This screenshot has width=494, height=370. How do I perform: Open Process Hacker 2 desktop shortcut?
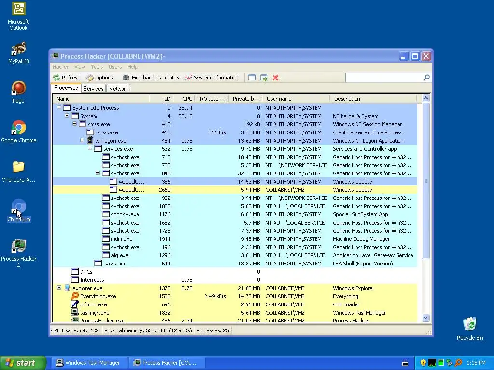tap(19, 253)
